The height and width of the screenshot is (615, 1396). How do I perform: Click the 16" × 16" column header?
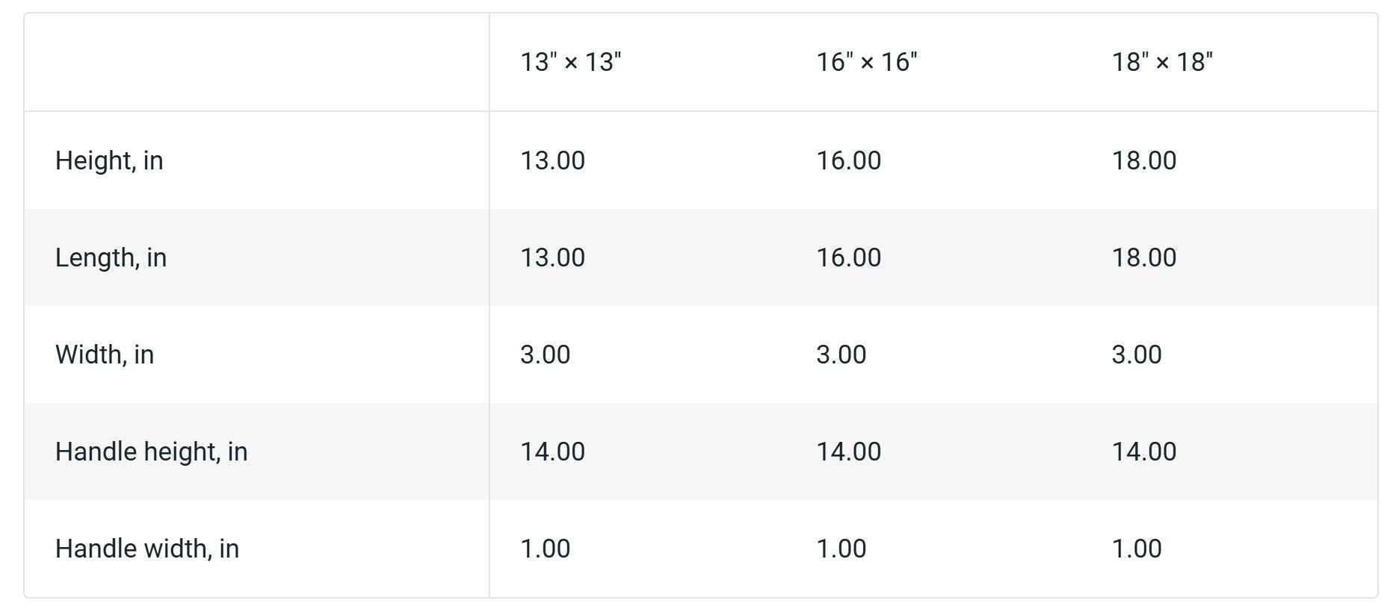[866, 62]
